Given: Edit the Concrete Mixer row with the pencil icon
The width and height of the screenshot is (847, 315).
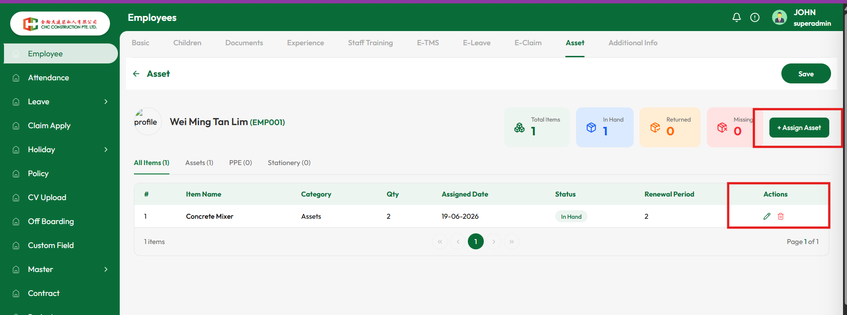Looking at the screenshot, I should [x=767, y=216].
